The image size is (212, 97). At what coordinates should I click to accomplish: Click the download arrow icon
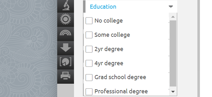(66, 47)
